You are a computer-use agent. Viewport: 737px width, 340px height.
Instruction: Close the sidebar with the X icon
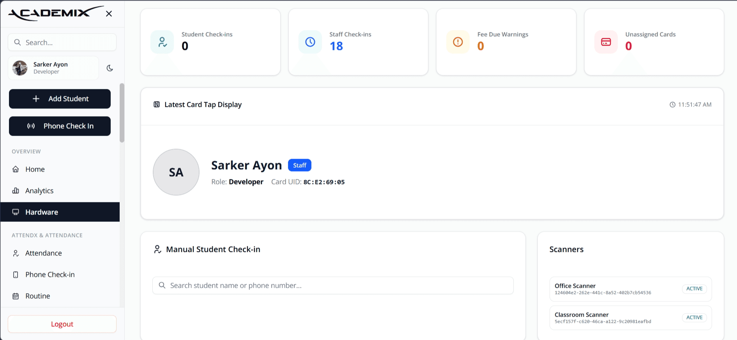109,14
